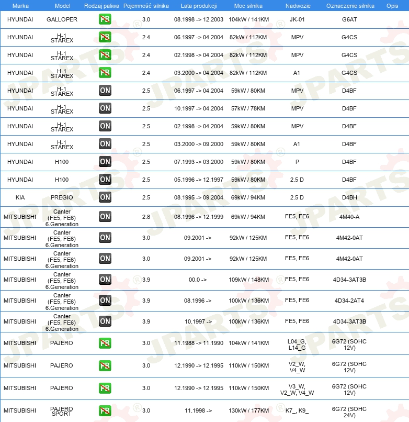Click diesel ON icon in 57kW / 78KM row
Image resolution: width=409 pixels, height=422 pixels.
coord(105,108)
